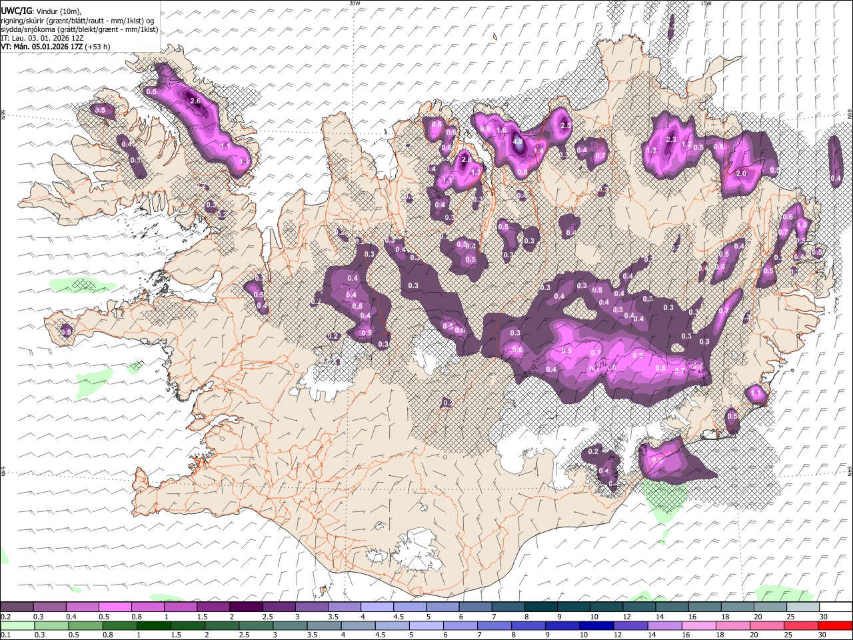The width and height of the screenshot is (853, 640).
Task: Select the dark teal swatch at 8, upper scale
Action: coord(542,607)
